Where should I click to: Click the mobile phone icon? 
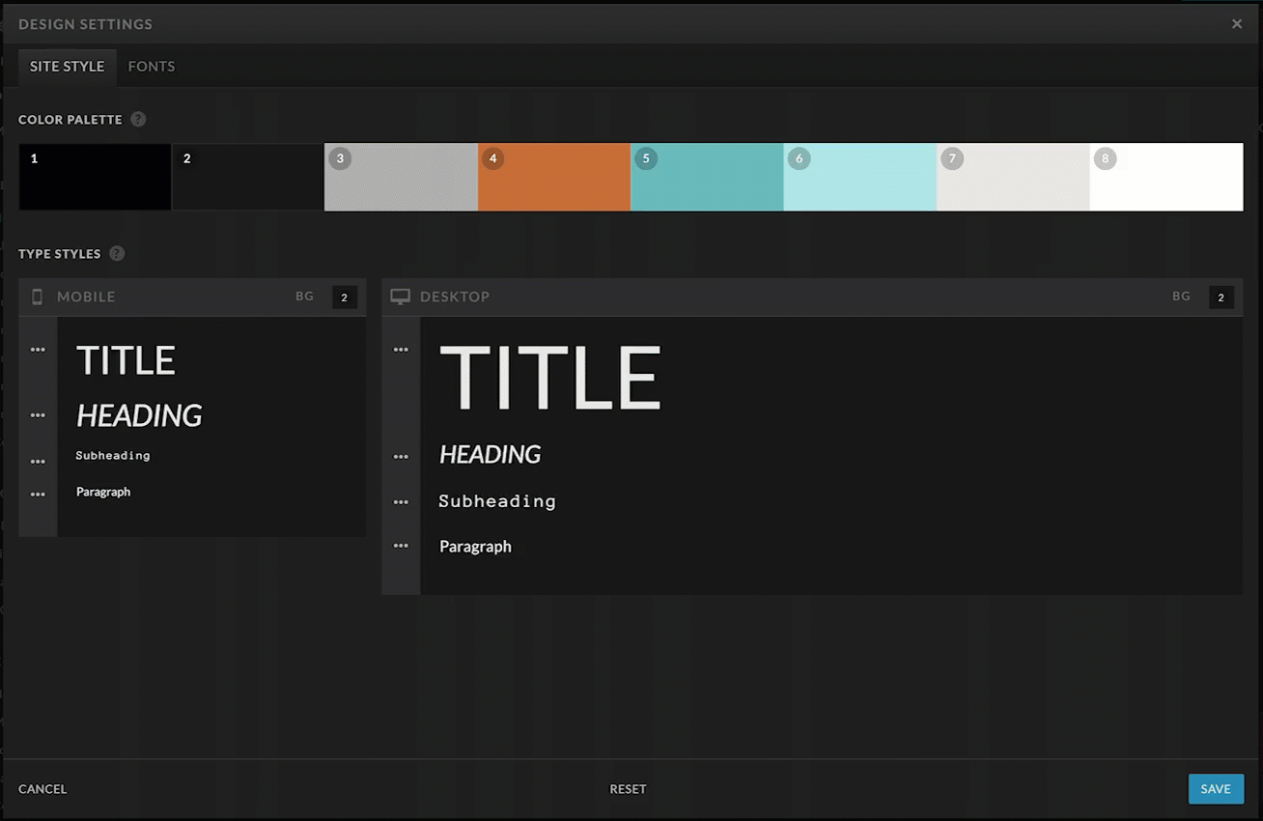38,297
